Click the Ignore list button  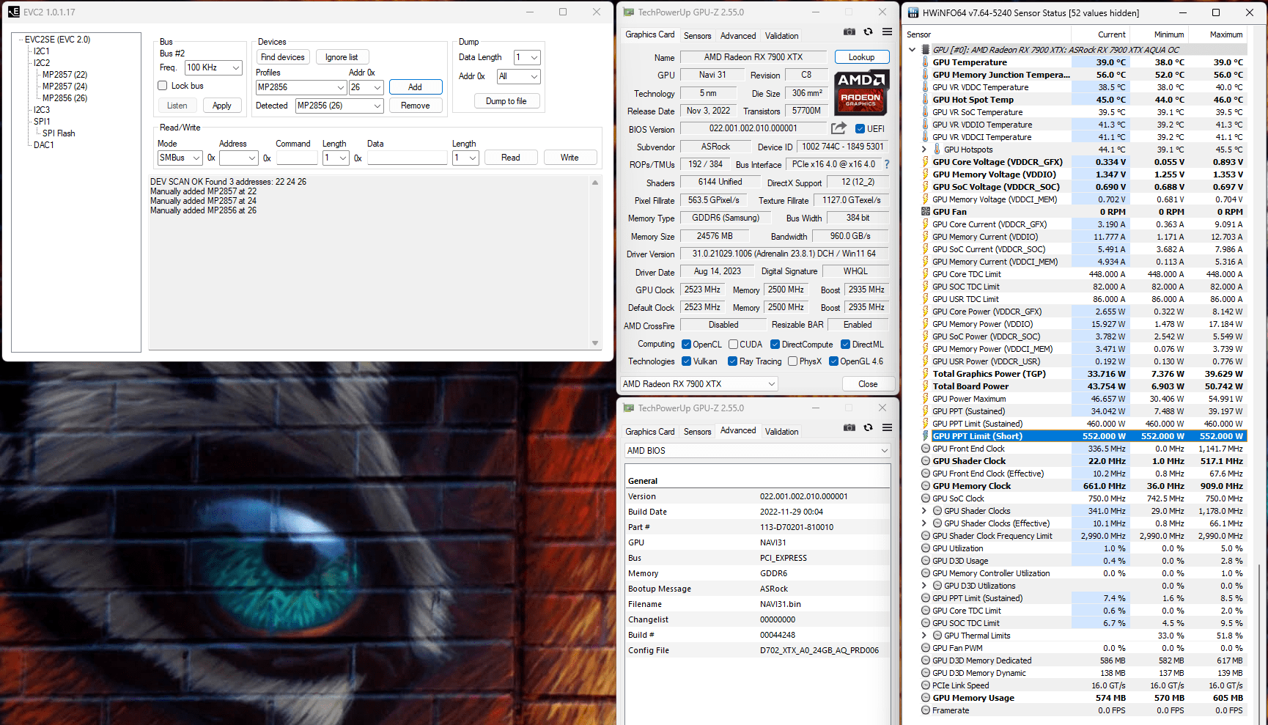pyautogui.click(x=342, y=57)
